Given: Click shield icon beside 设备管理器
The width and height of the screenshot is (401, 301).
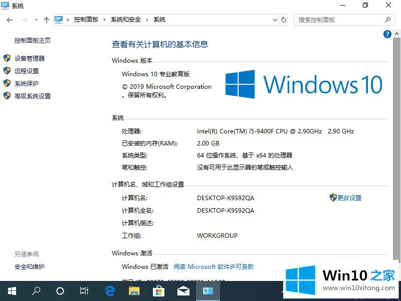Looking at the screenshot, I should pos(7,58).
